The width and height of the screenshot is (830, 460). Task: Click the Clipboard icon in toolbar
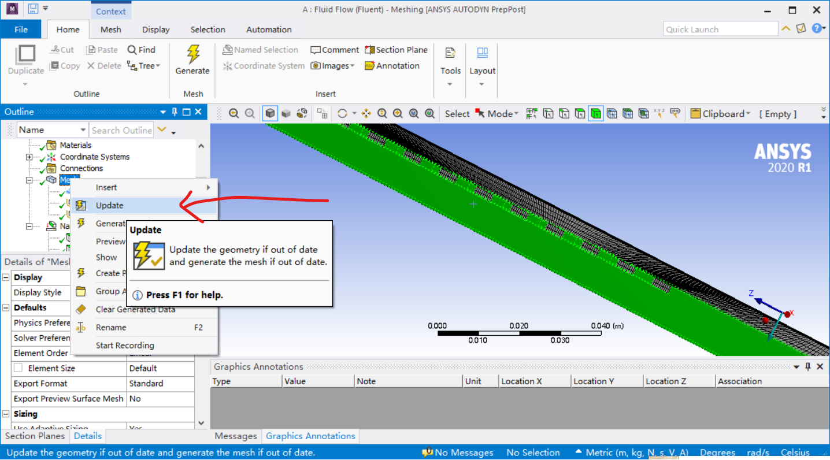(696, 114)
